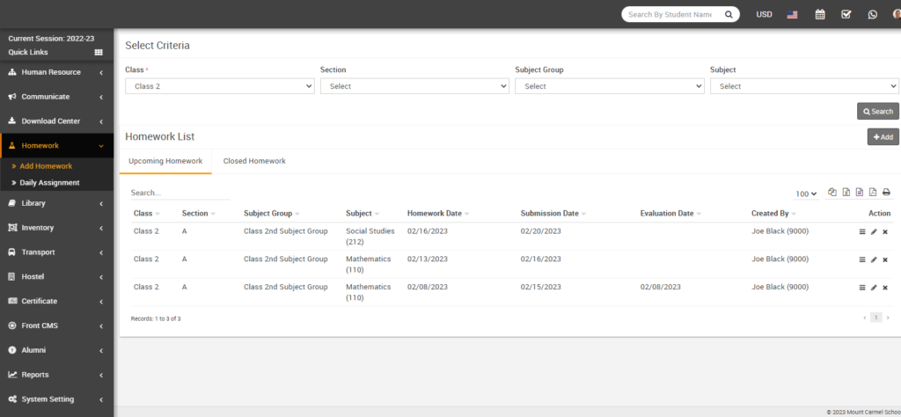Image resolution: width=901 pixels, height=417 pixels.
Task: View evaluation for 02/13/2023 Mathematics homework
Action: click(862, 260)
